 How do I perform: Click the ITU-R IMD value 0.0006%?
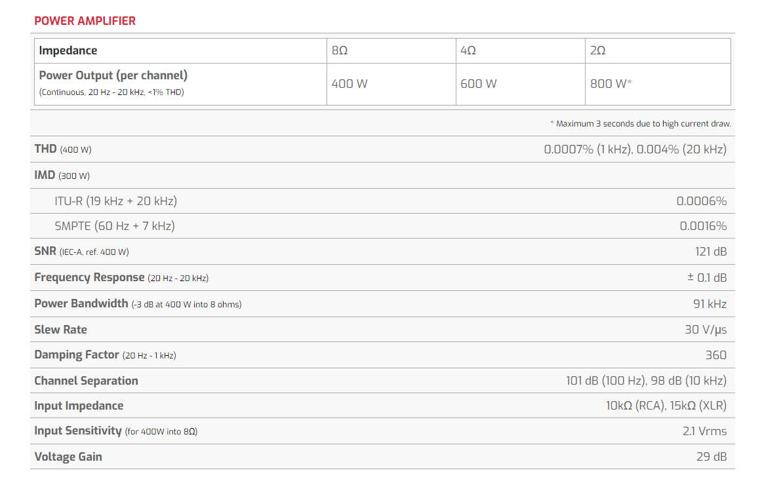[702, 201]
